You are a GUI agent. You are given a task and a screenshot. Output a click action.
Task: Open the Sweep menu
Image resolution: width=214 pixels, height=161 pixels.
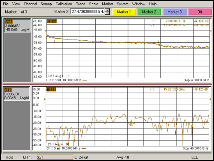46,4
